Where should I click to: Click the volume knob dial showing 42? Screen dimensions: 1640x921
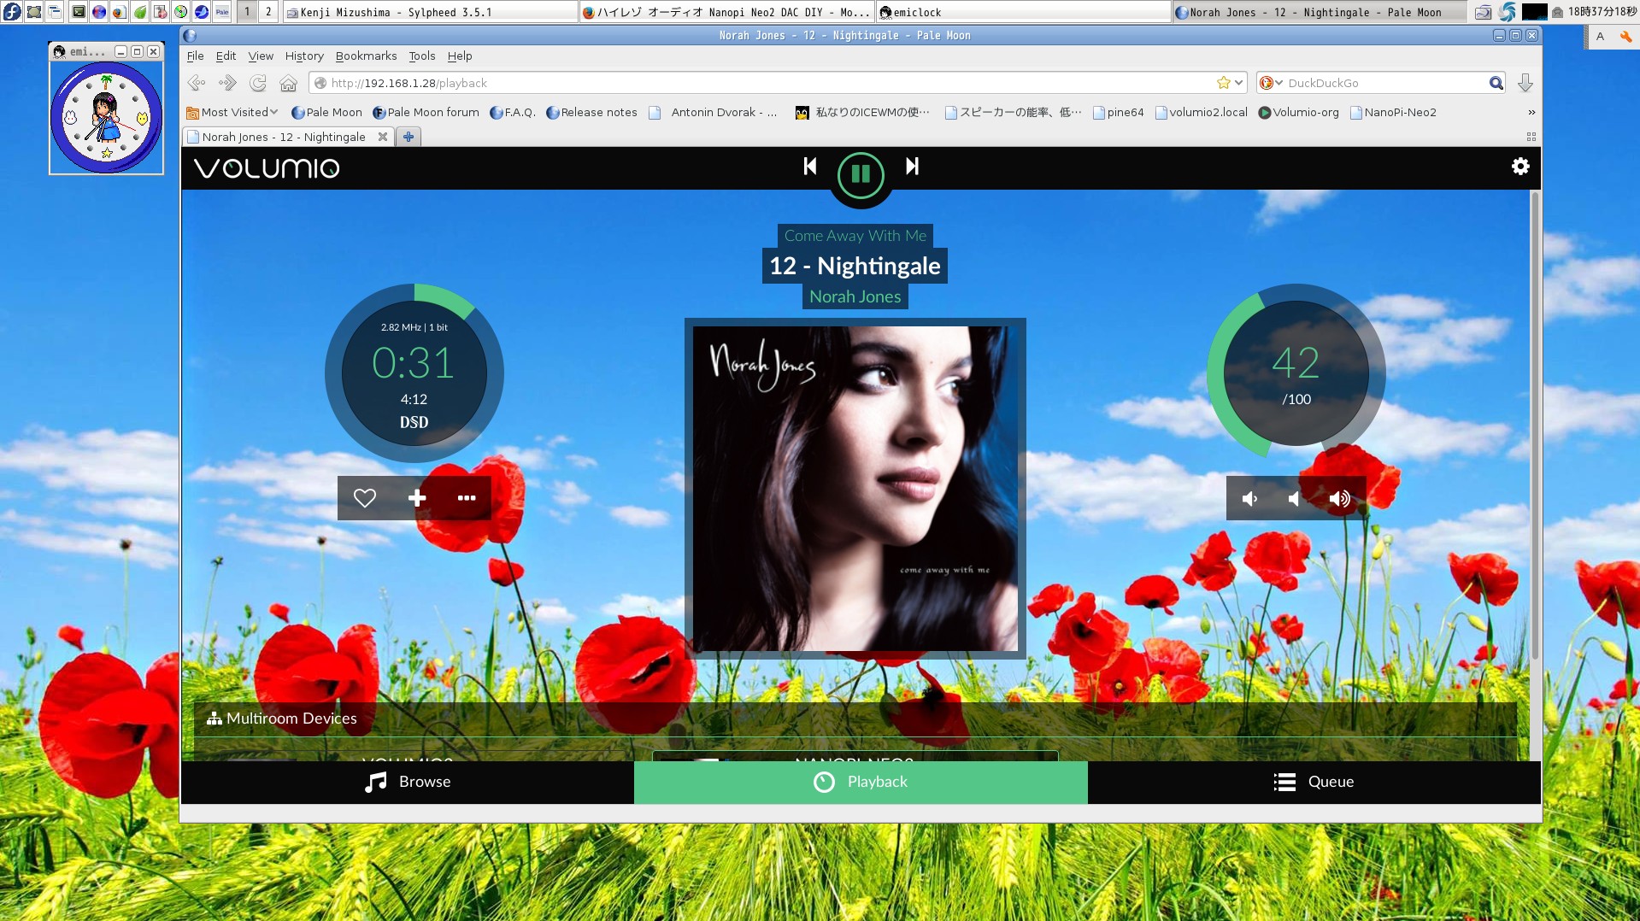tap(1296, 373)
